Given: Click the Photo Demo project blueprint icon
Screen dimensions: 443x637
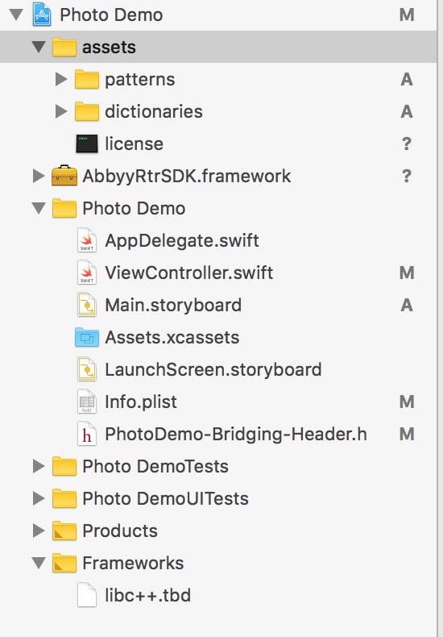Looking at the screenshot, I should pyautogui.click(x=42, y=15).
